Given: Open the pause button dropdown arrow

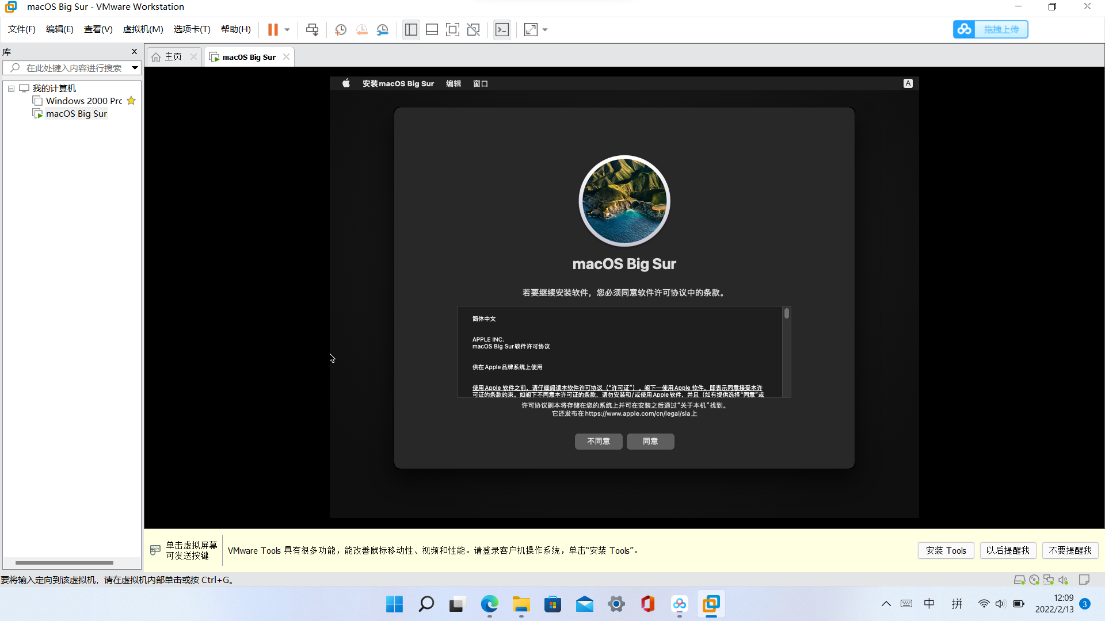Looking at the screenshot, I should [286, 29].
